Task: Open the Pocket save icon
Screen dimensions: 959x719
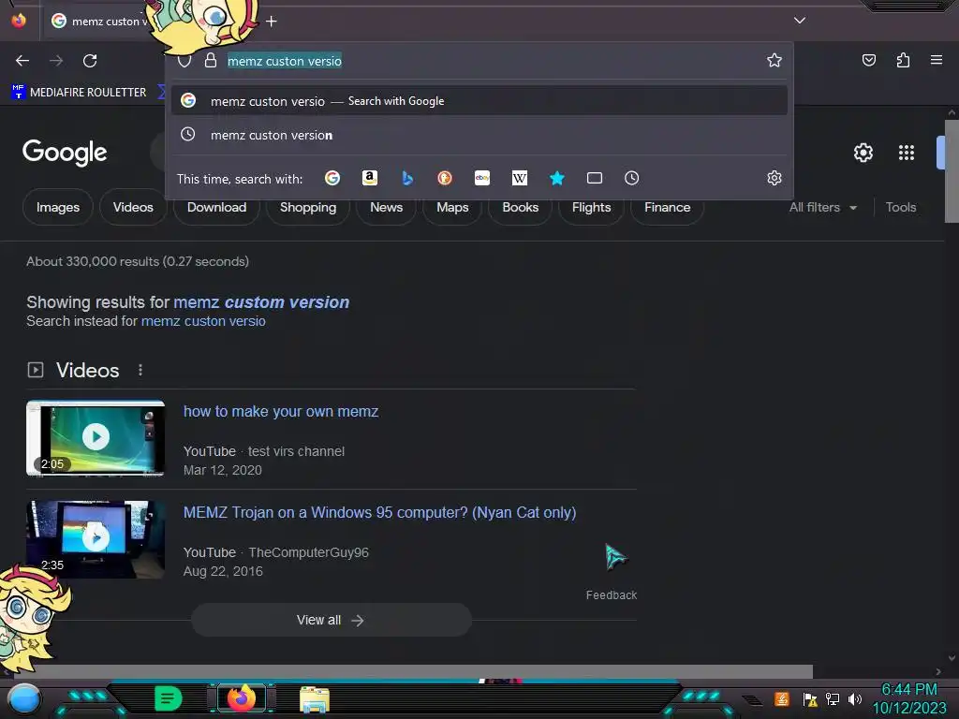Action: [x=868, y=60]
